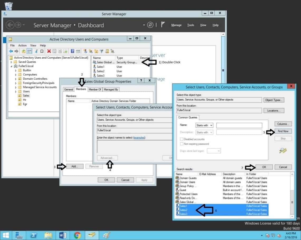The width and height of the screenshot is (301, 240).
Task: Switch to the Member Of tab
Action: click(x=95, y=89)
